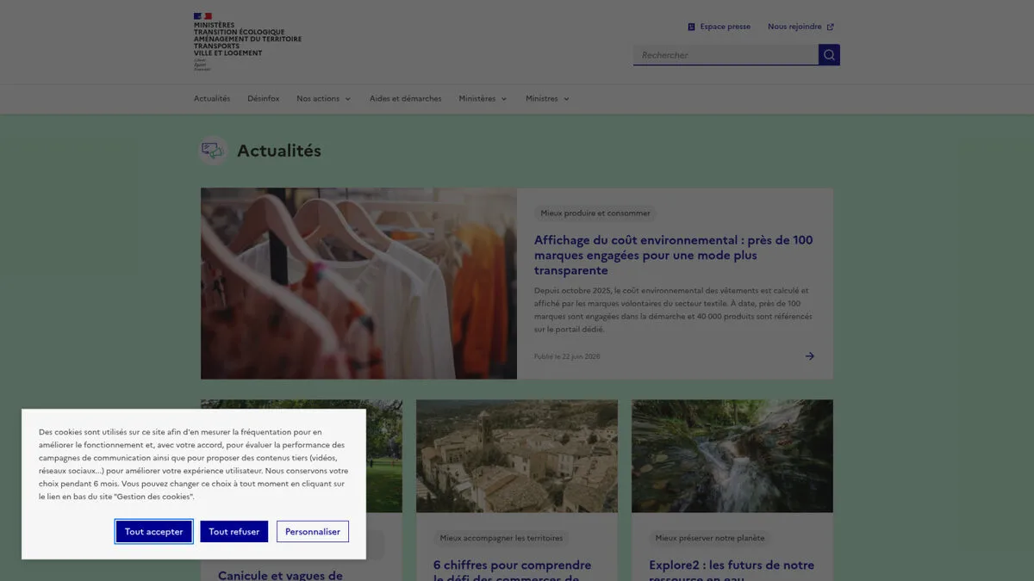Click the search magnifier button
The height and width of the screenshot is (581, 1034).
[829, 55]
